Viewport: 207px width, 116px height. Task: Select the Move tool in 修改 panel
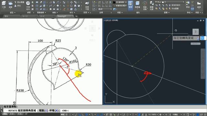[x=71, y=2]
